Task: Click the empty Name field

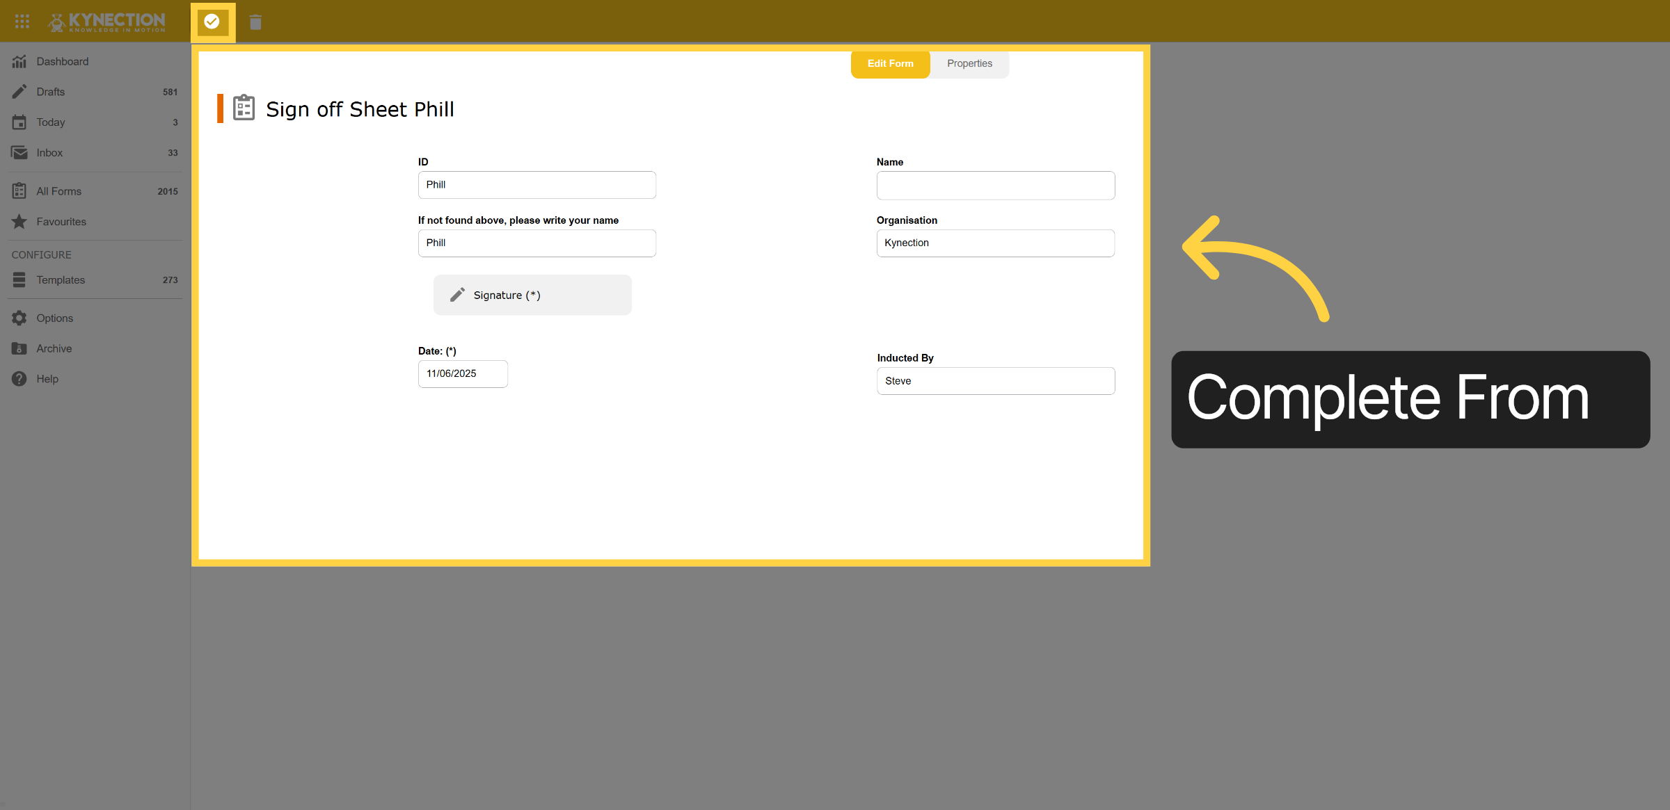Action: [996, 186]
